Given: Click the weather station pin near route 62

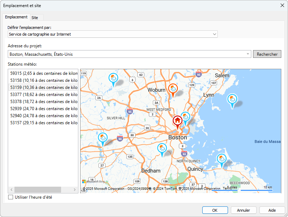Looking at the screenshot, I should tap(113, 79).
